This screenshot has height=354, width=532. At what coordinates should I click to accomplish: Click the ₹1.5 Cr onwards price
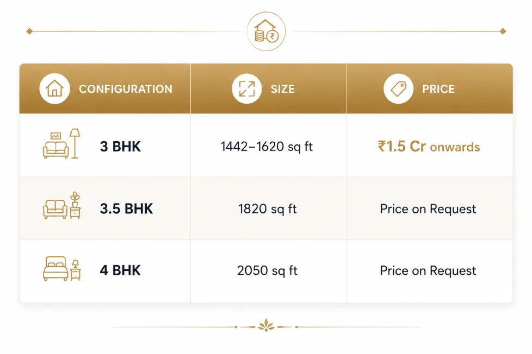click(429, 147)
